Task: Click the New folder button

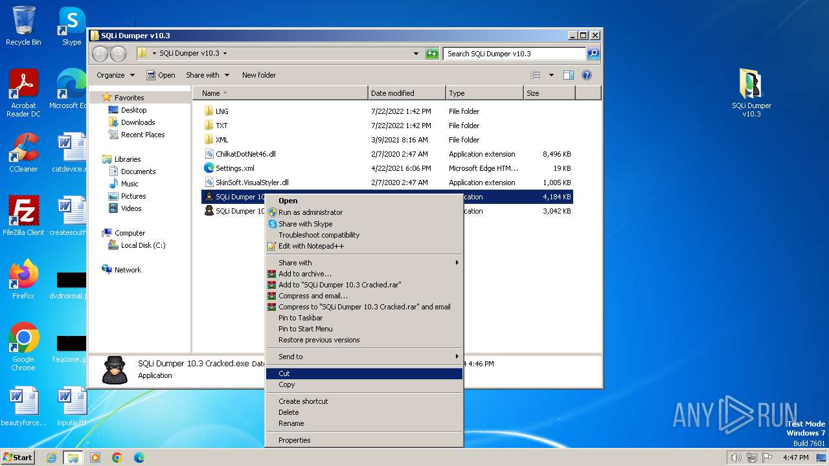Action: tap(259, 75)
